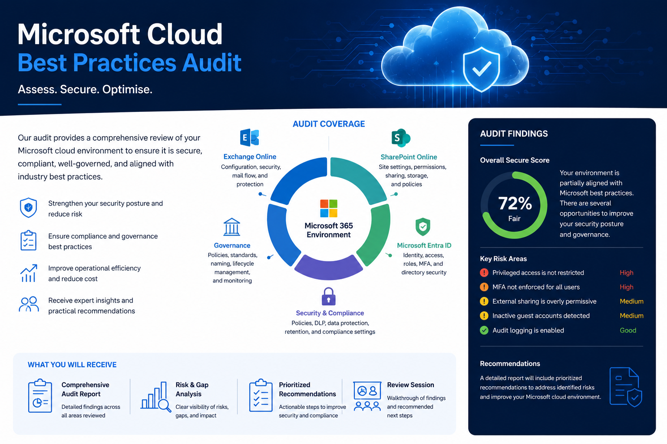
Task: Click the Review Session meeting icon
Action: pos(367,396)
